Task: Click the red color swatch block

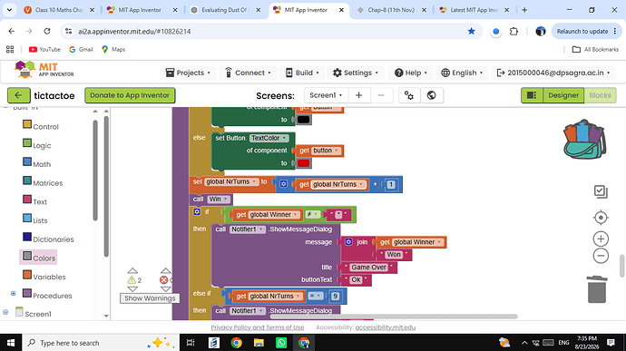Action: coord(303,163)
